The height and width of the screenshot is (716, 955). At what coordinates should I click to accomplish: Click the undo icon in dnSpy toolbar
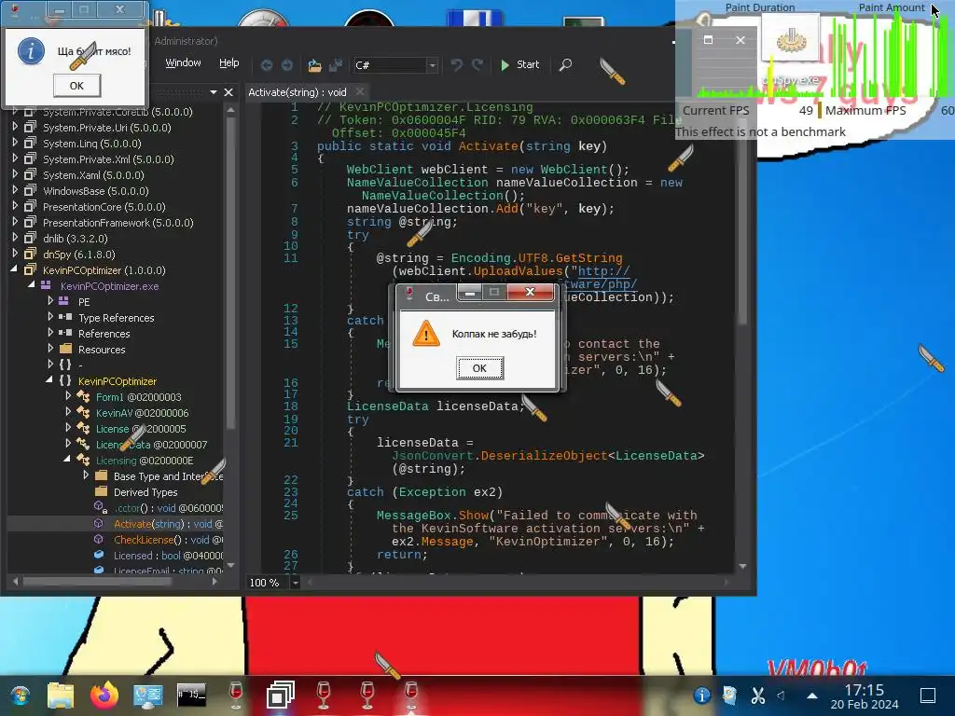(456, 64)
